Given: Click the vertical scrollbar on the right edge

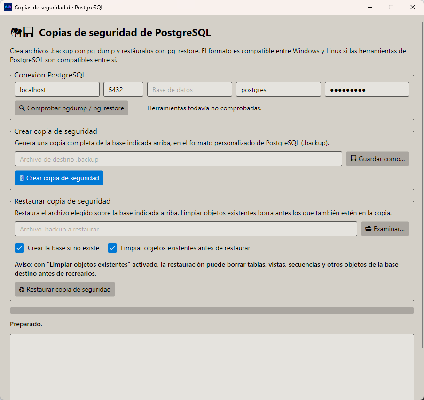Looking at the screenshot, I should point(423,185).
